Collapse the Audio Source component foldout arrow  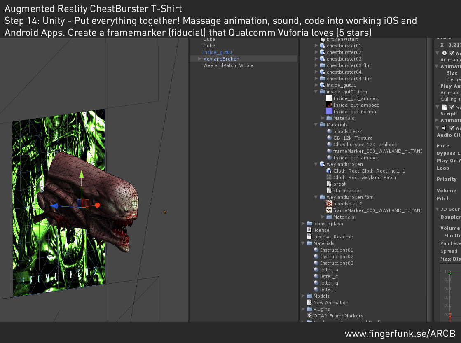438,128
